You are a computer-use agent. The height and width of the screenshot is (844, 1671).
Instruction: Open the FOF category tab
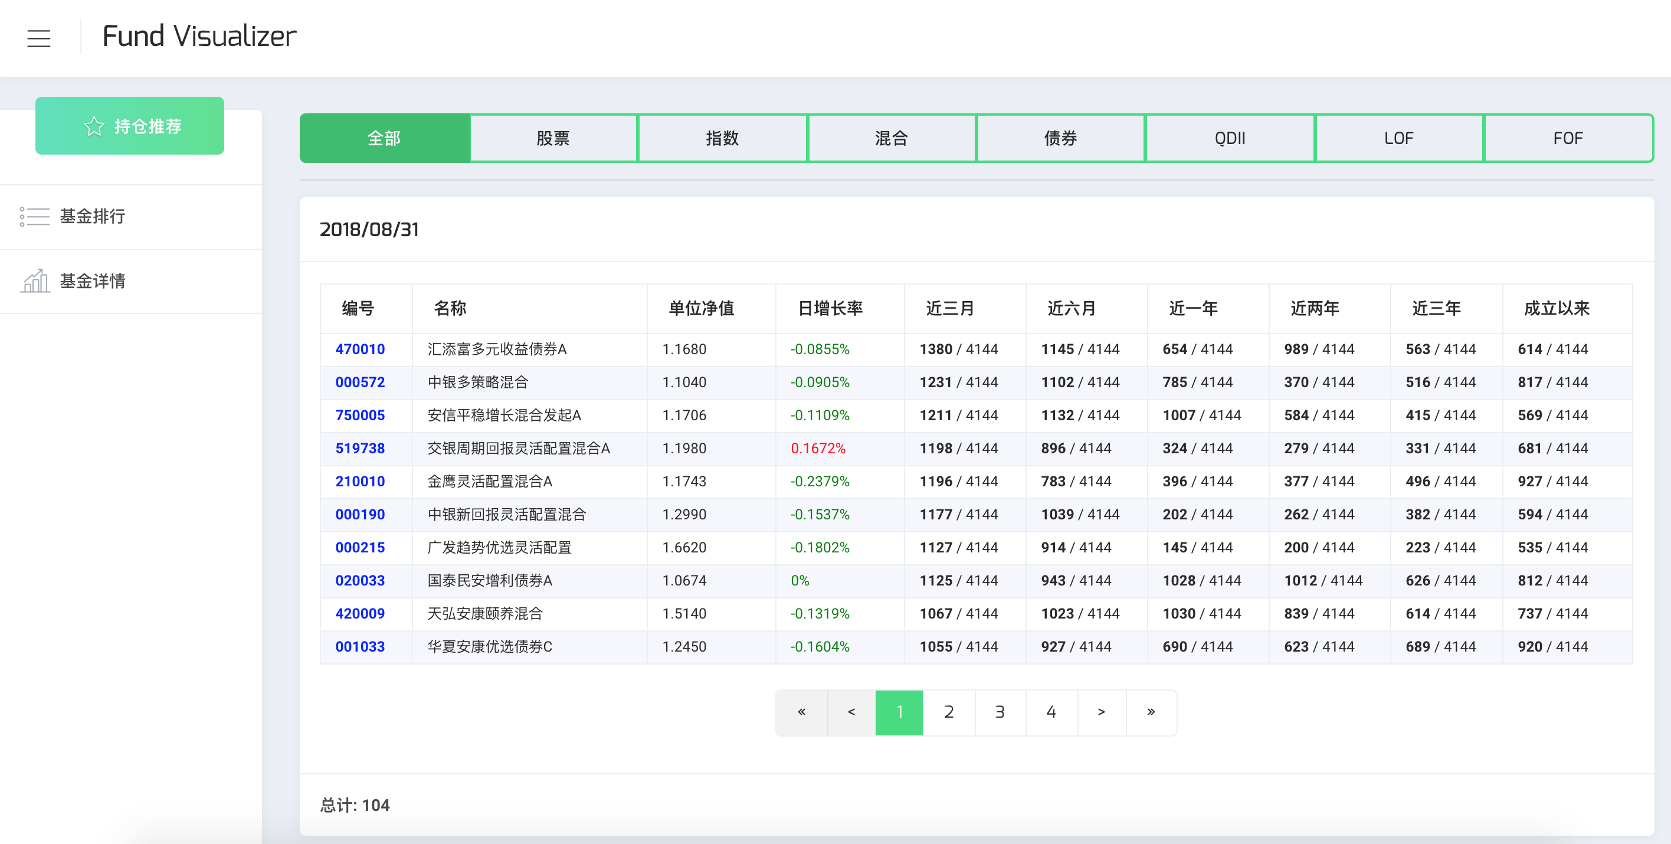[1567, 138]
